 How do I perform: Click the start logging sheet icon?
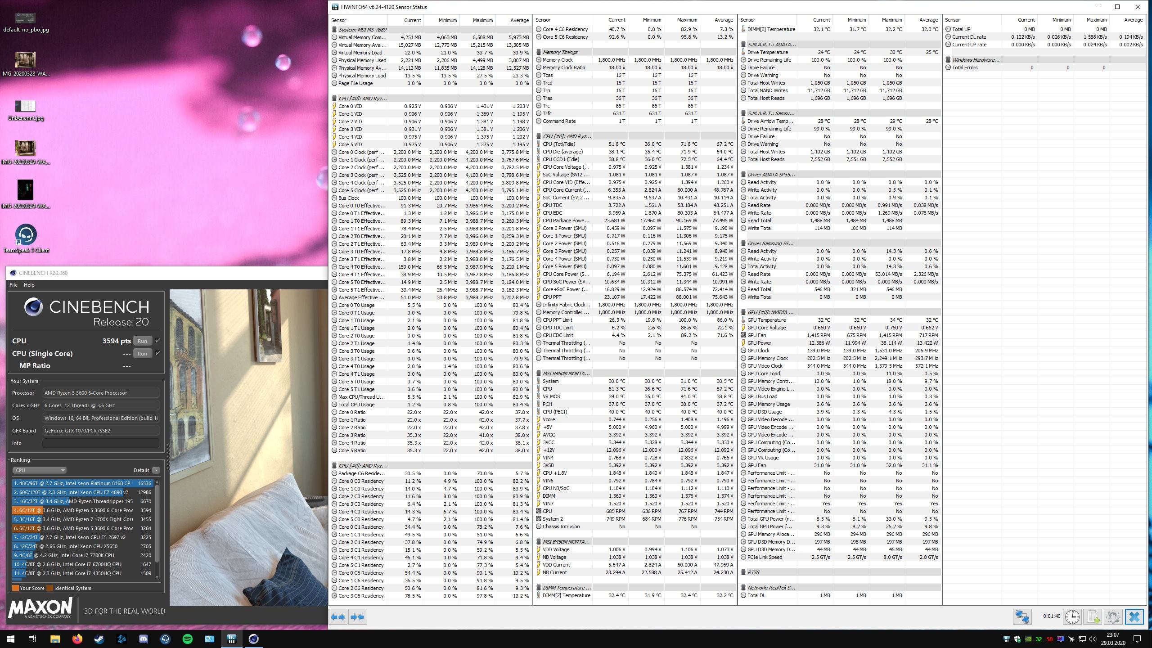pyautogui.click(x=1093, y=616)
